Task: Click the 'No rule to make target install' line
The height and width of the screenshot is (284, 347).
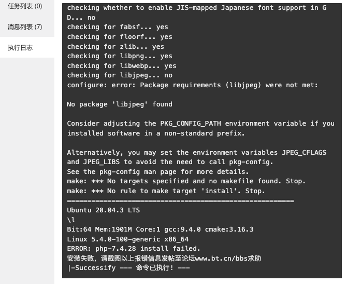Action: pos(166,191)
